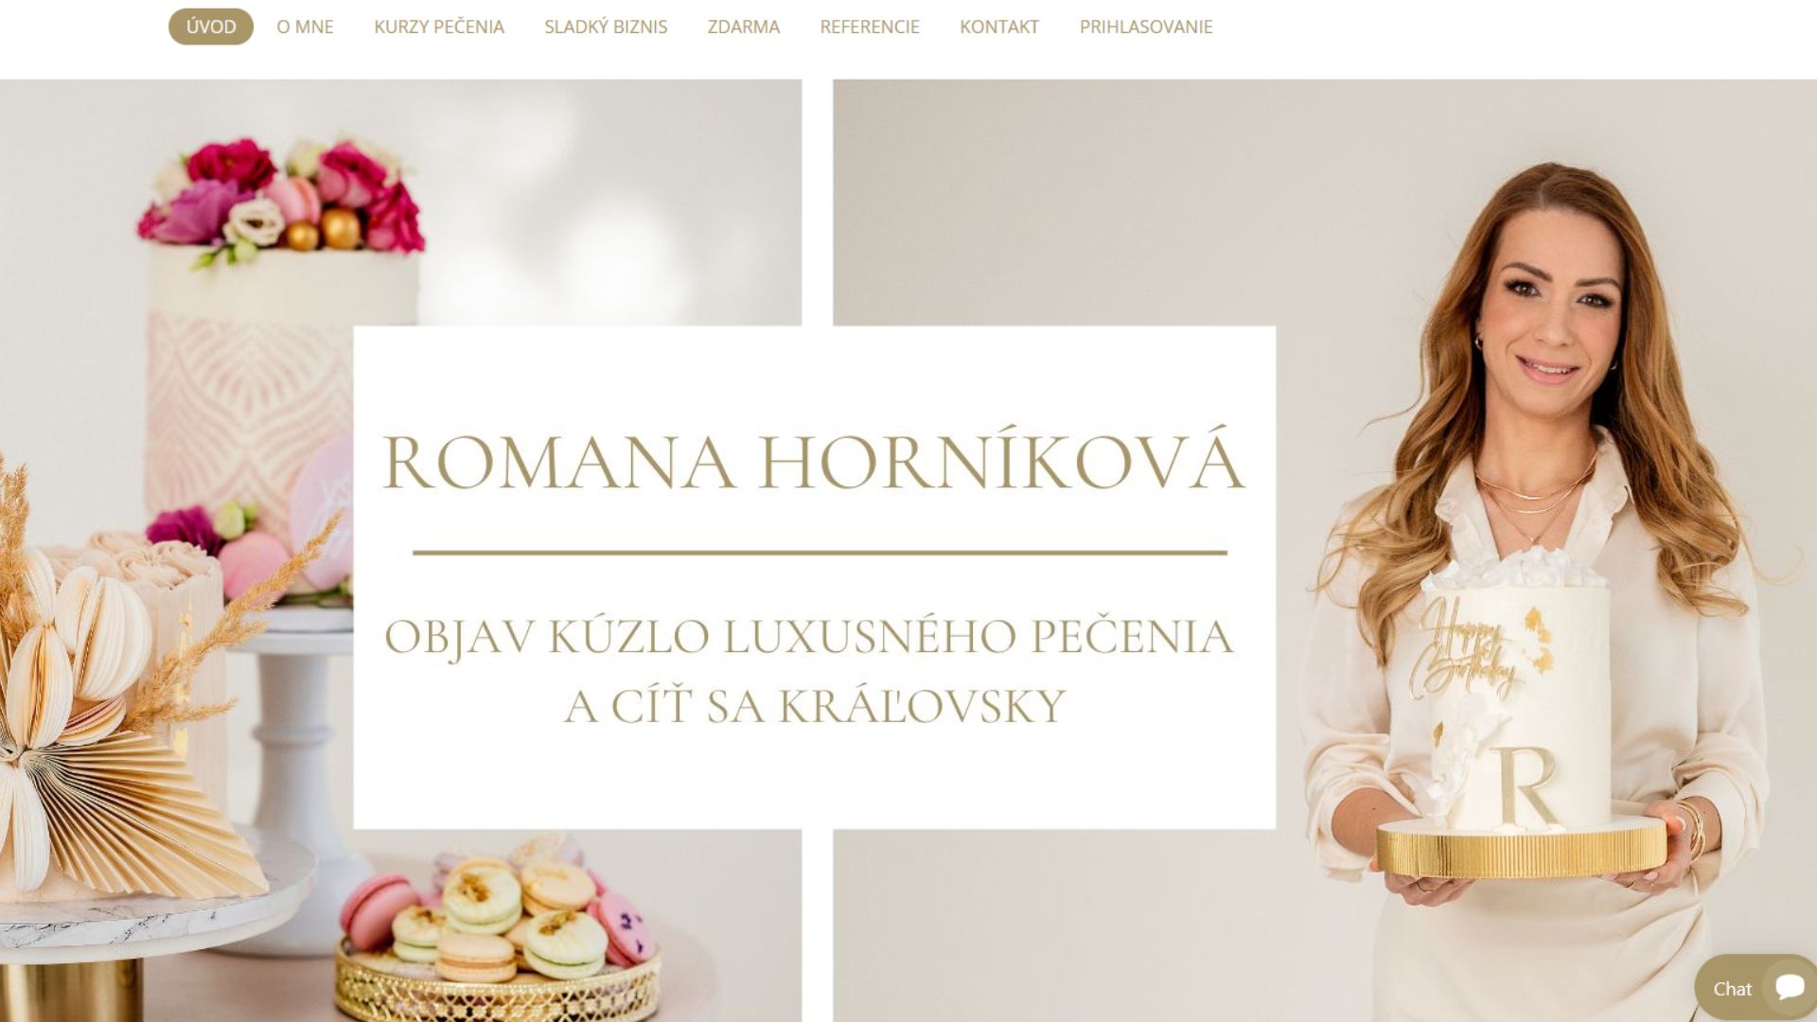The width and height of the screenshot is (1817, 1022).
Task: Open the Chat widget speech bubble icon
Action: pyautogui.click(x=1790, y=987)
